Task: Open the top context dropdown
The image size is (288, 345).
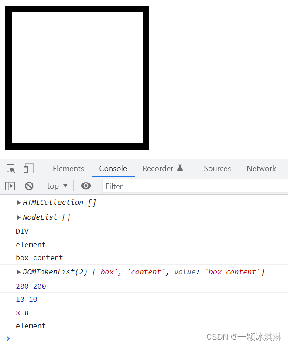Action: click(x=57, y=186)
